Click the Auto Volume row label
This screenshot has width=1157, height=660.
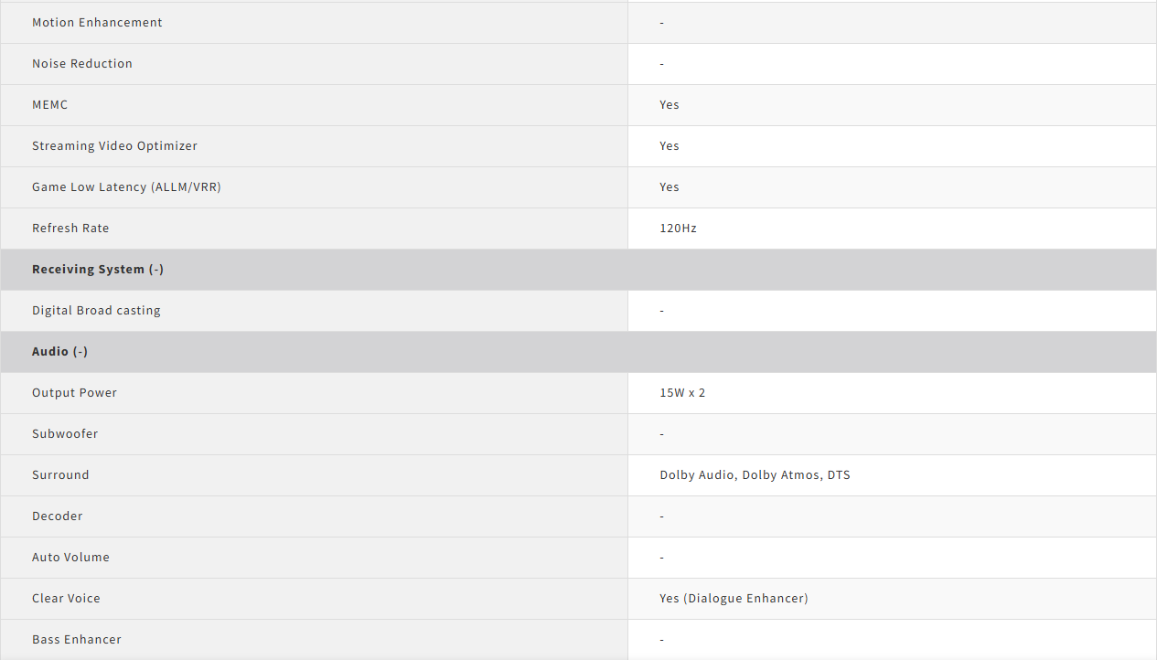[x=70, y=558]
